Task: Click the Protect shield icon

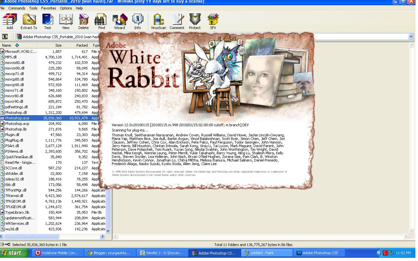Action: [195, 22]
